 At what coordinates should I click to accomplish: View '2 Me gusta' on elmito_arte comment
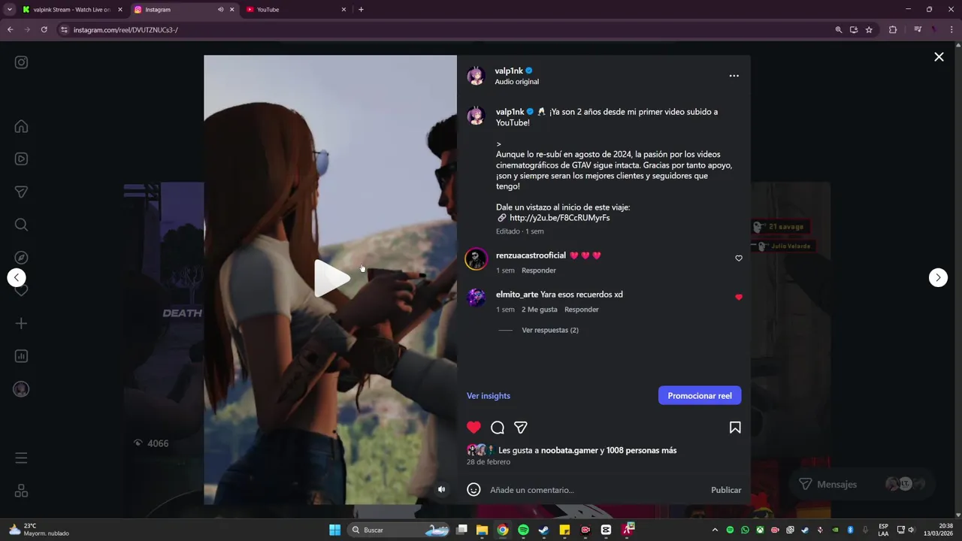tap(540, 310)
